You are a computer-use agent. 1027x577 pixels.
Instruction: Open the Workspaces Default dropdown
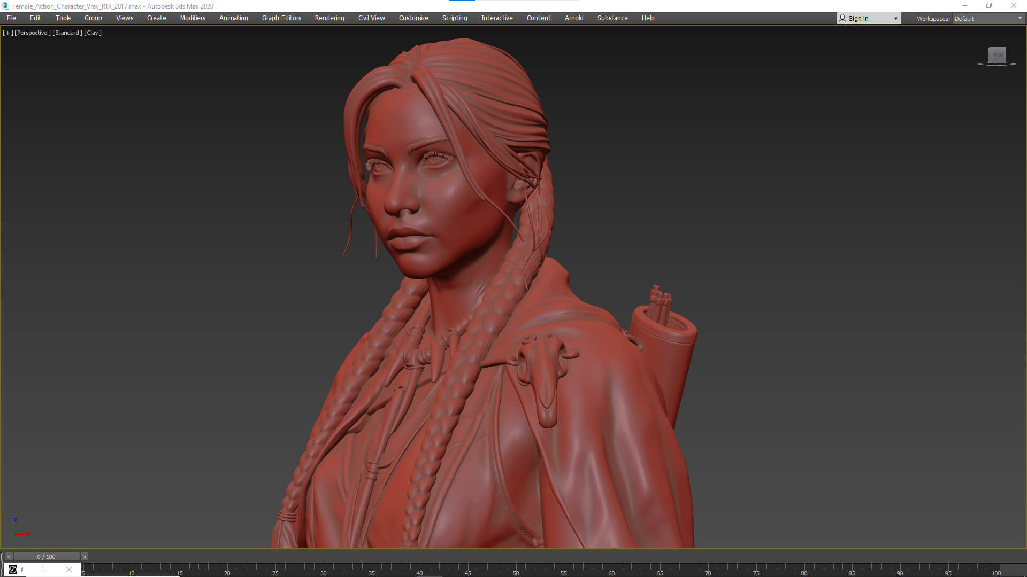point(988,19)
